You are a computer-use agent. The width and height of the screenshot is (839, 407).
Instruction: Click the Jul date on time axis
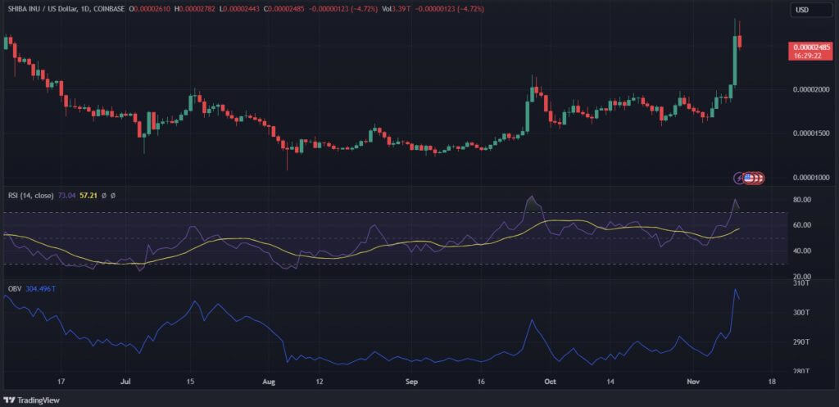click(125, 381)
